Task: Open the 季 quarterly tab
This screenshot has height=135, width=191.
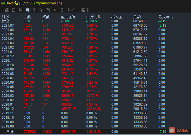Action: pos(34,10)
